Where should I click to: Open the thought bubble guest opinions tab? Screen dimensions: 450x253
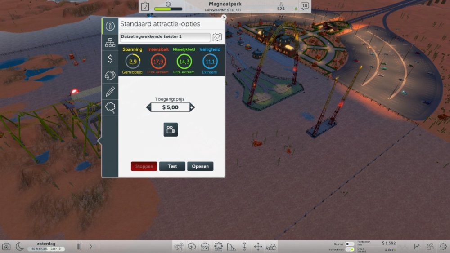[x=110, y=107]
